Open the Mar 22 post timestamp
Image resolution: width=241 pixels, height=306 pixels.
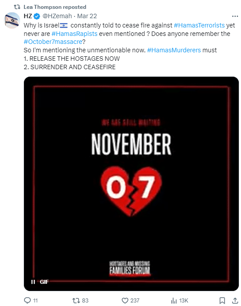[x=87, y=16]
